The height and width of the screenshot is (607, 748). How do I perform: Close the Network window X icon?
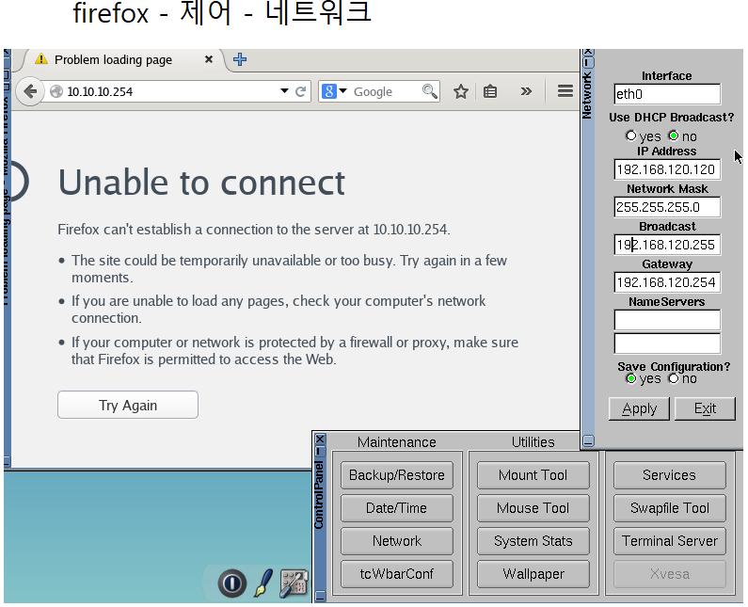click(x=588, y=51)
